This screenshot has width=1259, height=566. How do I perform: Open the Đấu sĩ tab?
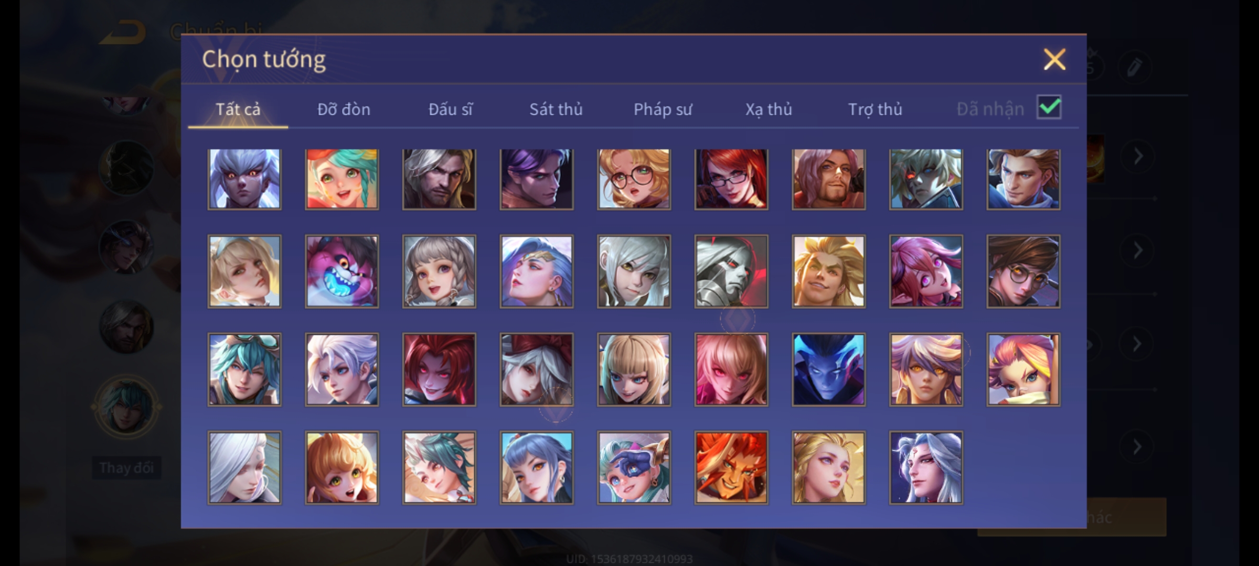(450, 109)
